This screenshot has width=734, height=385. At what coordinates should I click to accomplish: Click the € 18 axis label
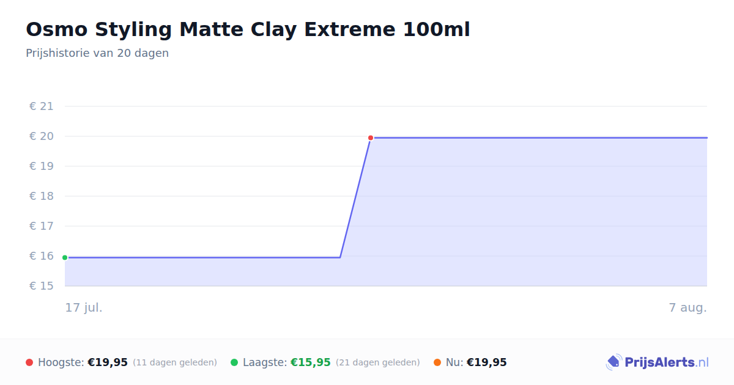[x=42, y=196]
